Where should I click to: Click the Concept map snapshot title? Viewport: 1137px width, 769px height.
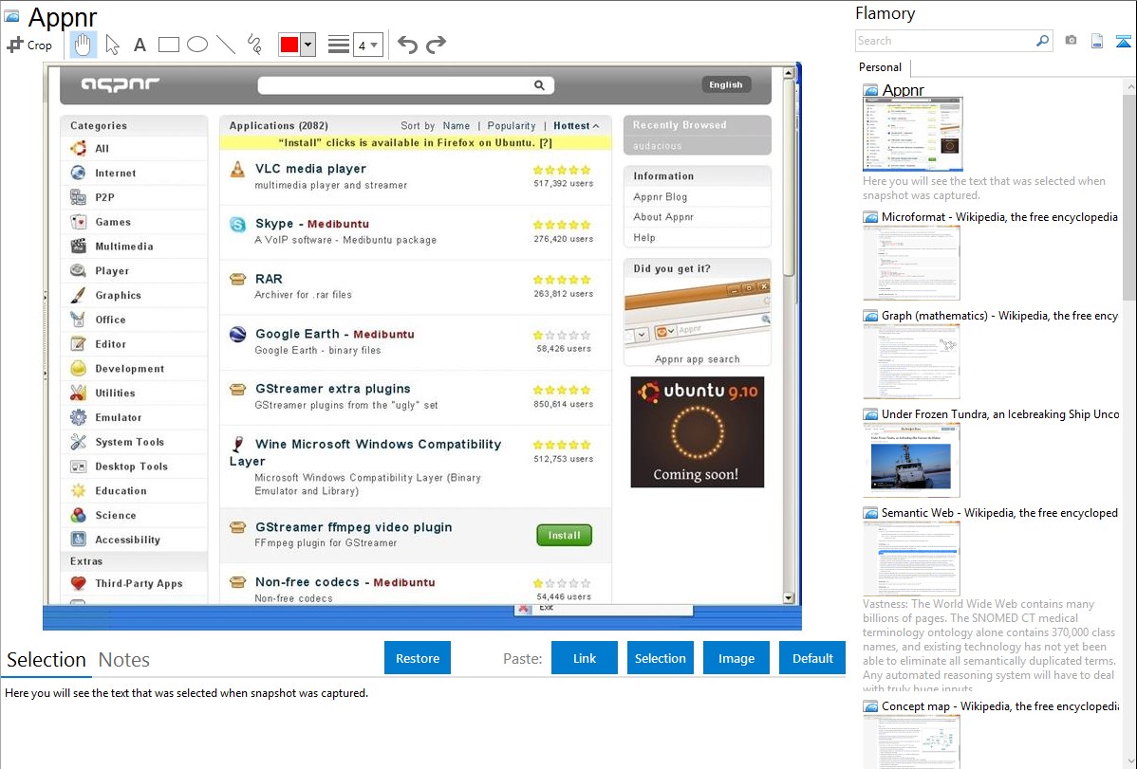1000,705
